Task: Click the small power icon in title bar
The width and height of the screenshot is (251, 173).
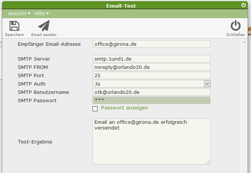Action: click(243, 5)
